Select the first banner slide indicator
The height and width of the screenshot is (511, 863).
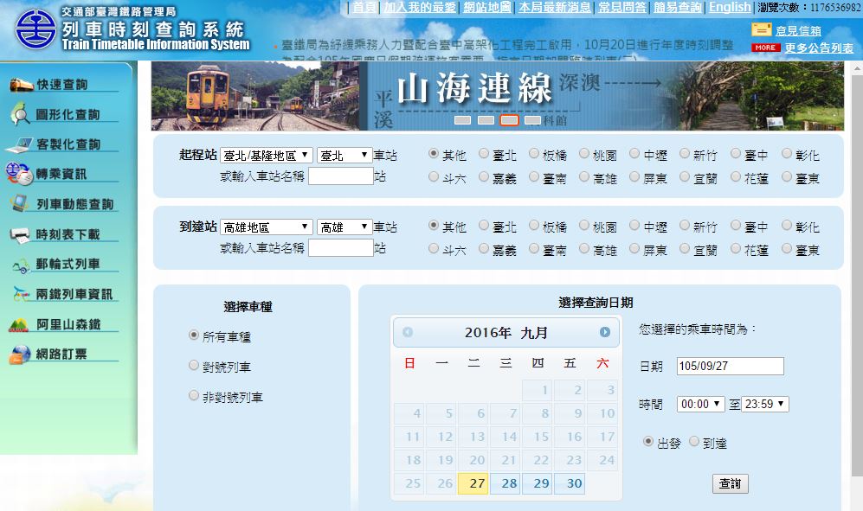click(462, 120)
